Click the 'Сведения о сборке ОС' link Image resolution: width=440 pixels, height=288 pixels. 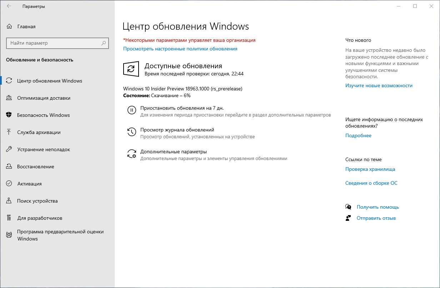point(371,183)
